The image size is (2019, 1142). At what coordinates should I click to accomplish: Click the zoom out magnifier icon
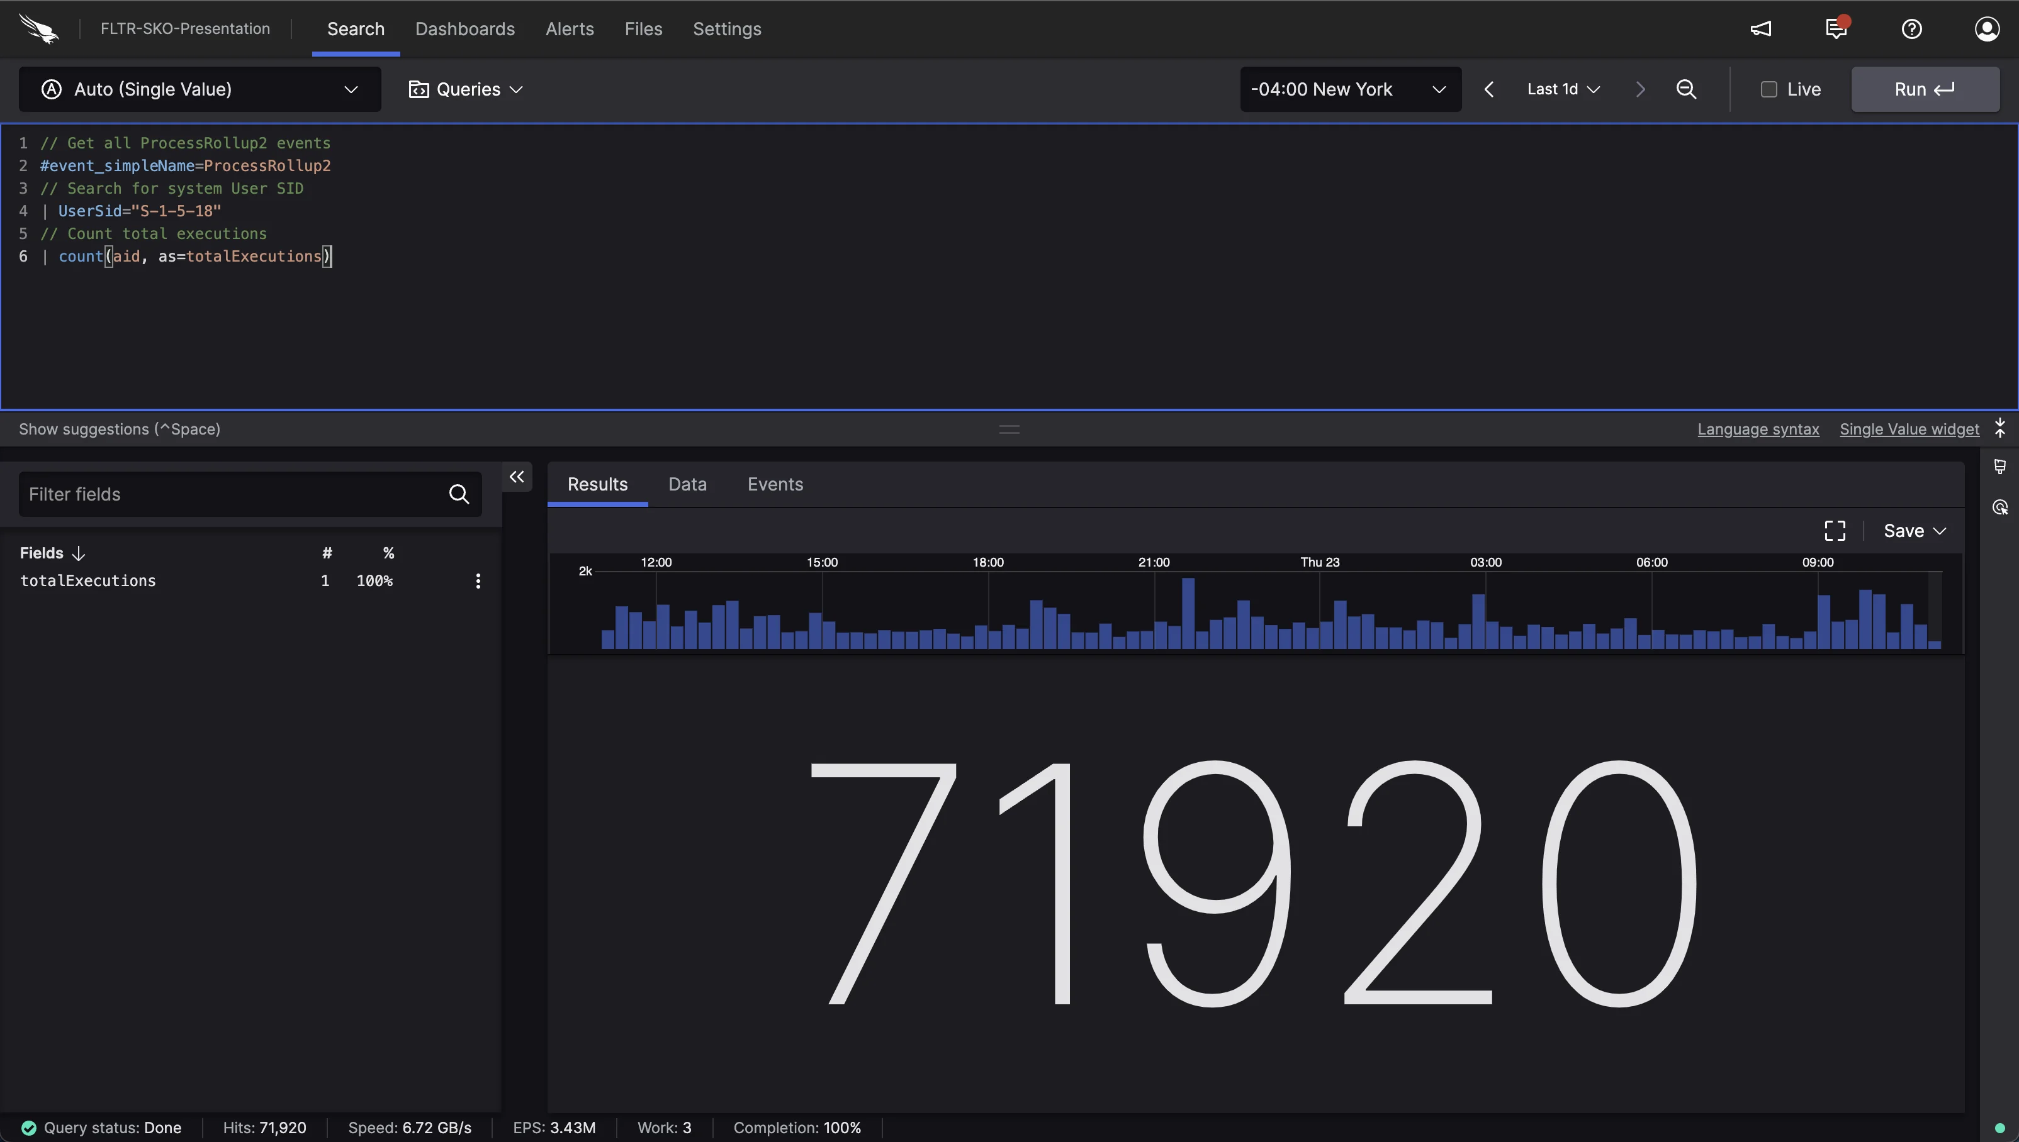point(1686,89)
